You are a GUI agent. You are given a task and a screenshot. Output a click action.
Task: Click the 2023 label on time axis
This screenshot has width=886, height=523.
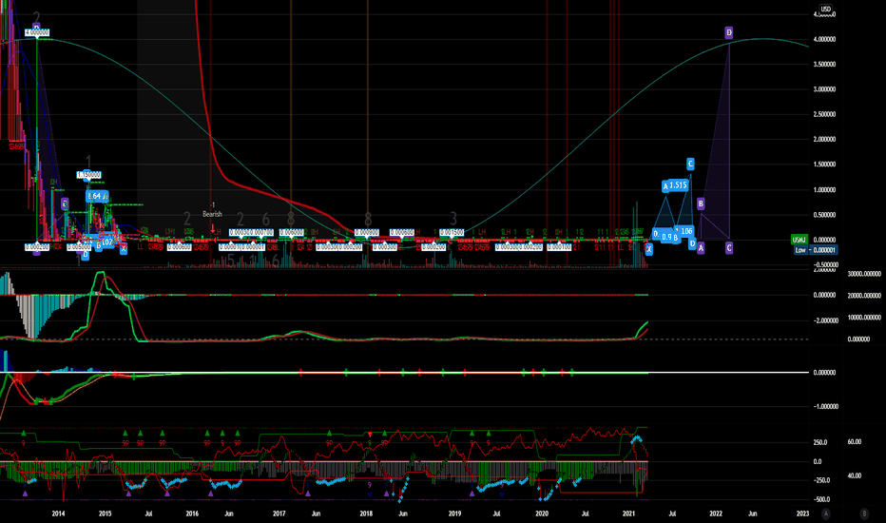pos(802,513)
